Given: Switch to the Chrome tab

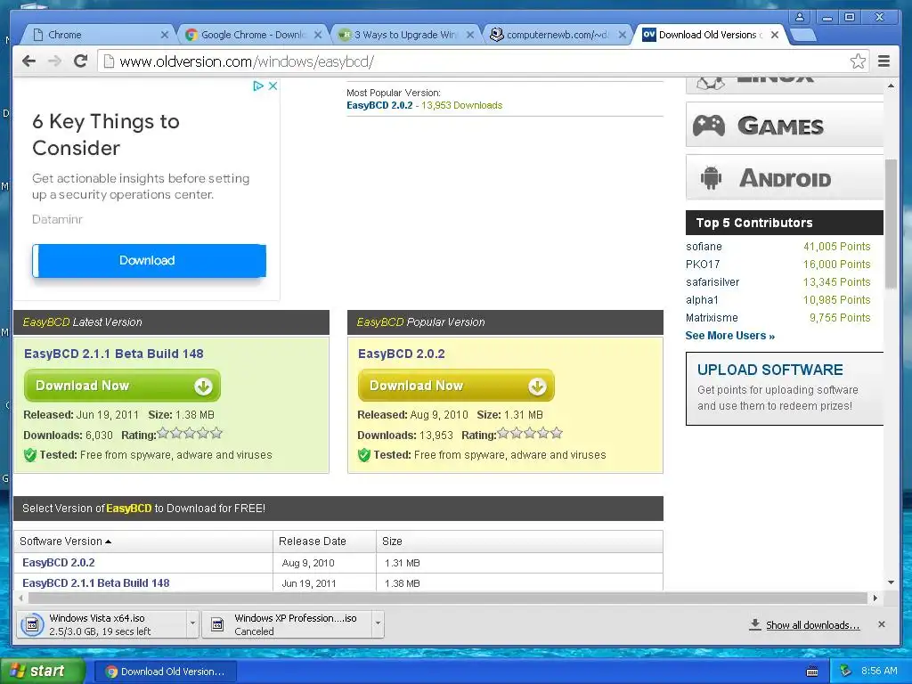Looking at the screenshot, I should click(96, 35).
